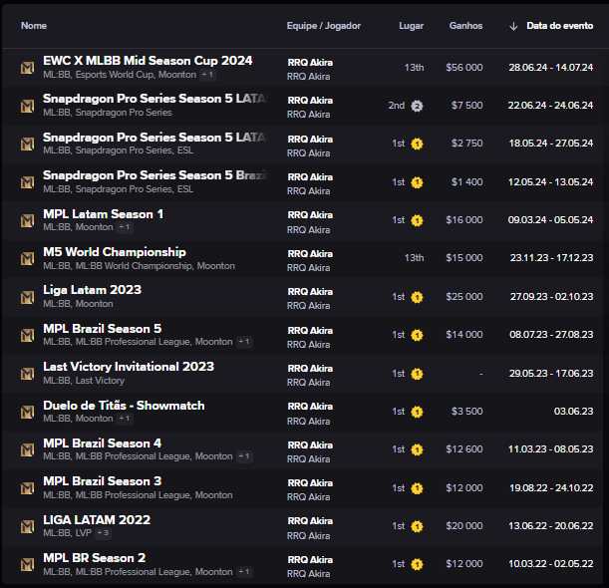Click the $56 000 earnings value
The image size is (609, 588).
coord(464,68)
